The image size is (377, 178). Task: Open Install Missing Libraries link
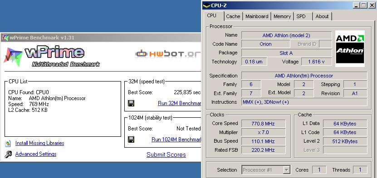[39, 143]
